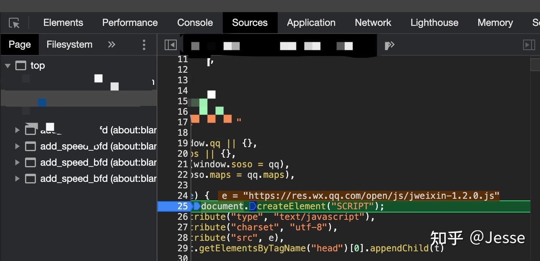This screenshot has height=261, width=540.
Task: Open hidden navigator tabs via chevron
Action: pos(111,44)
